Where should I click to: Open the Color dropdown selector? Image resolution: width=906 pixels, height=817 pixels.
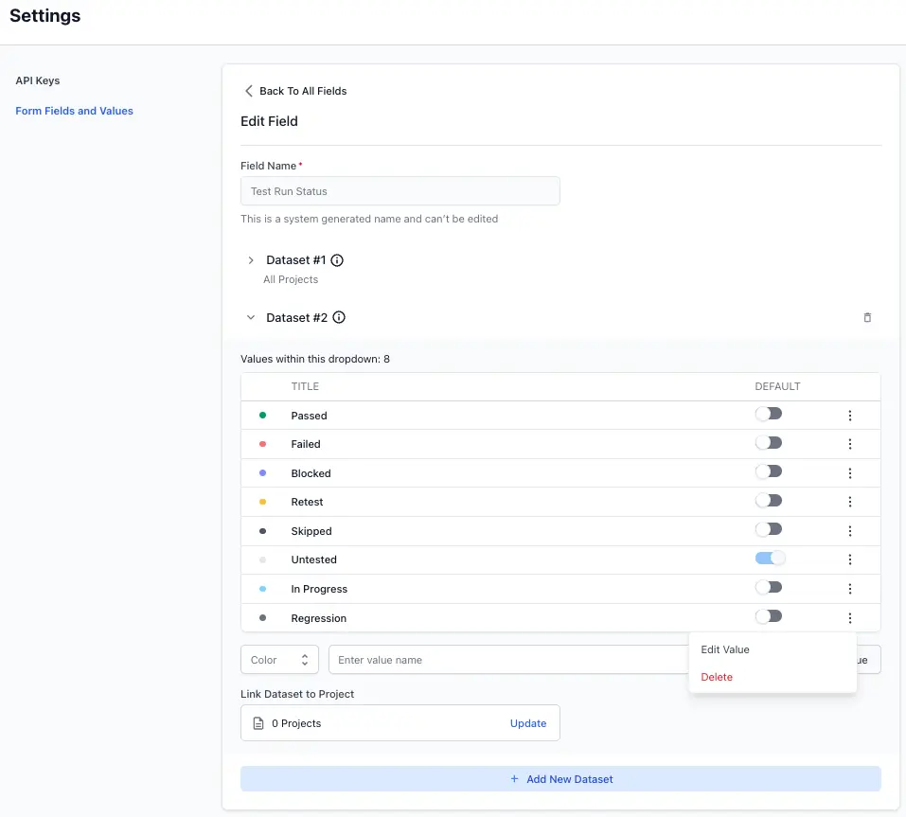280,660
